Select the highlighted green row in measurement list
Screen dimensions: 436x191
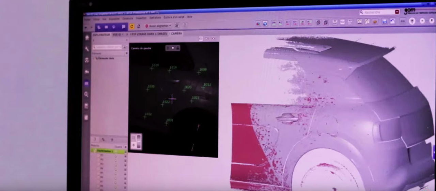[109, 150]
